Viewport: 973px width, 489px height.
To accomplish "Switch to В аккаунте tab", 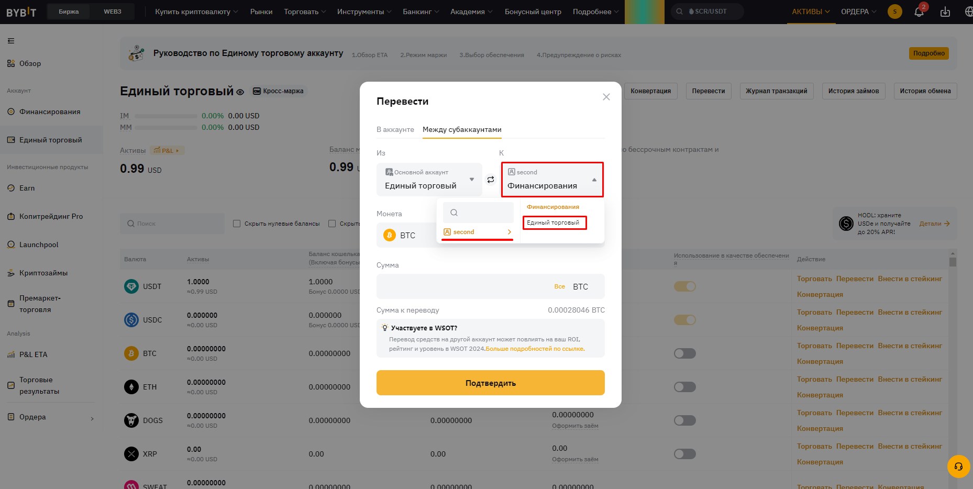I will pyautogui.click(x=395, y=129).
